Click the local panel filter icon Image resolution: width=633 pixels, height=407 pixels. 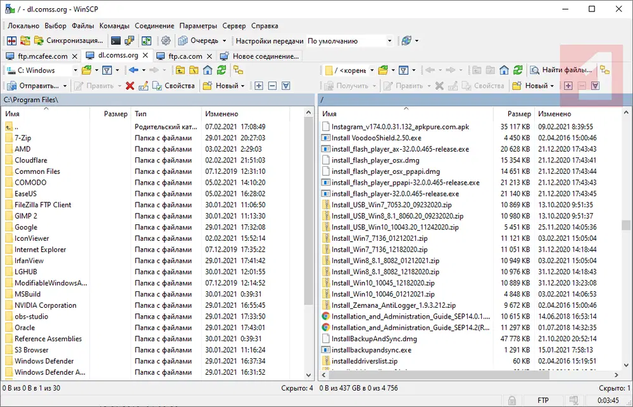[x=107, y=70]
